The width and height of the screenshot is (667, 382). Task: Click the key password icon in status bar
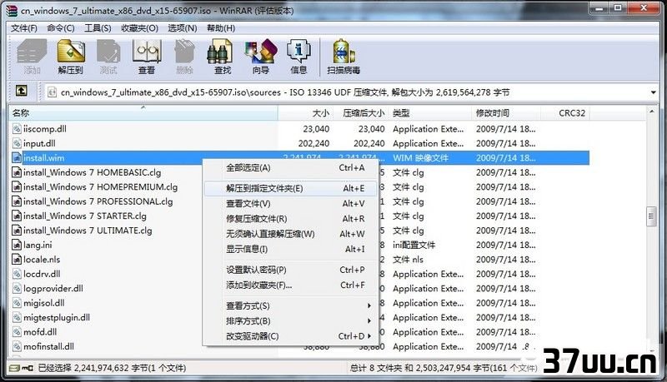coord(28,368)
